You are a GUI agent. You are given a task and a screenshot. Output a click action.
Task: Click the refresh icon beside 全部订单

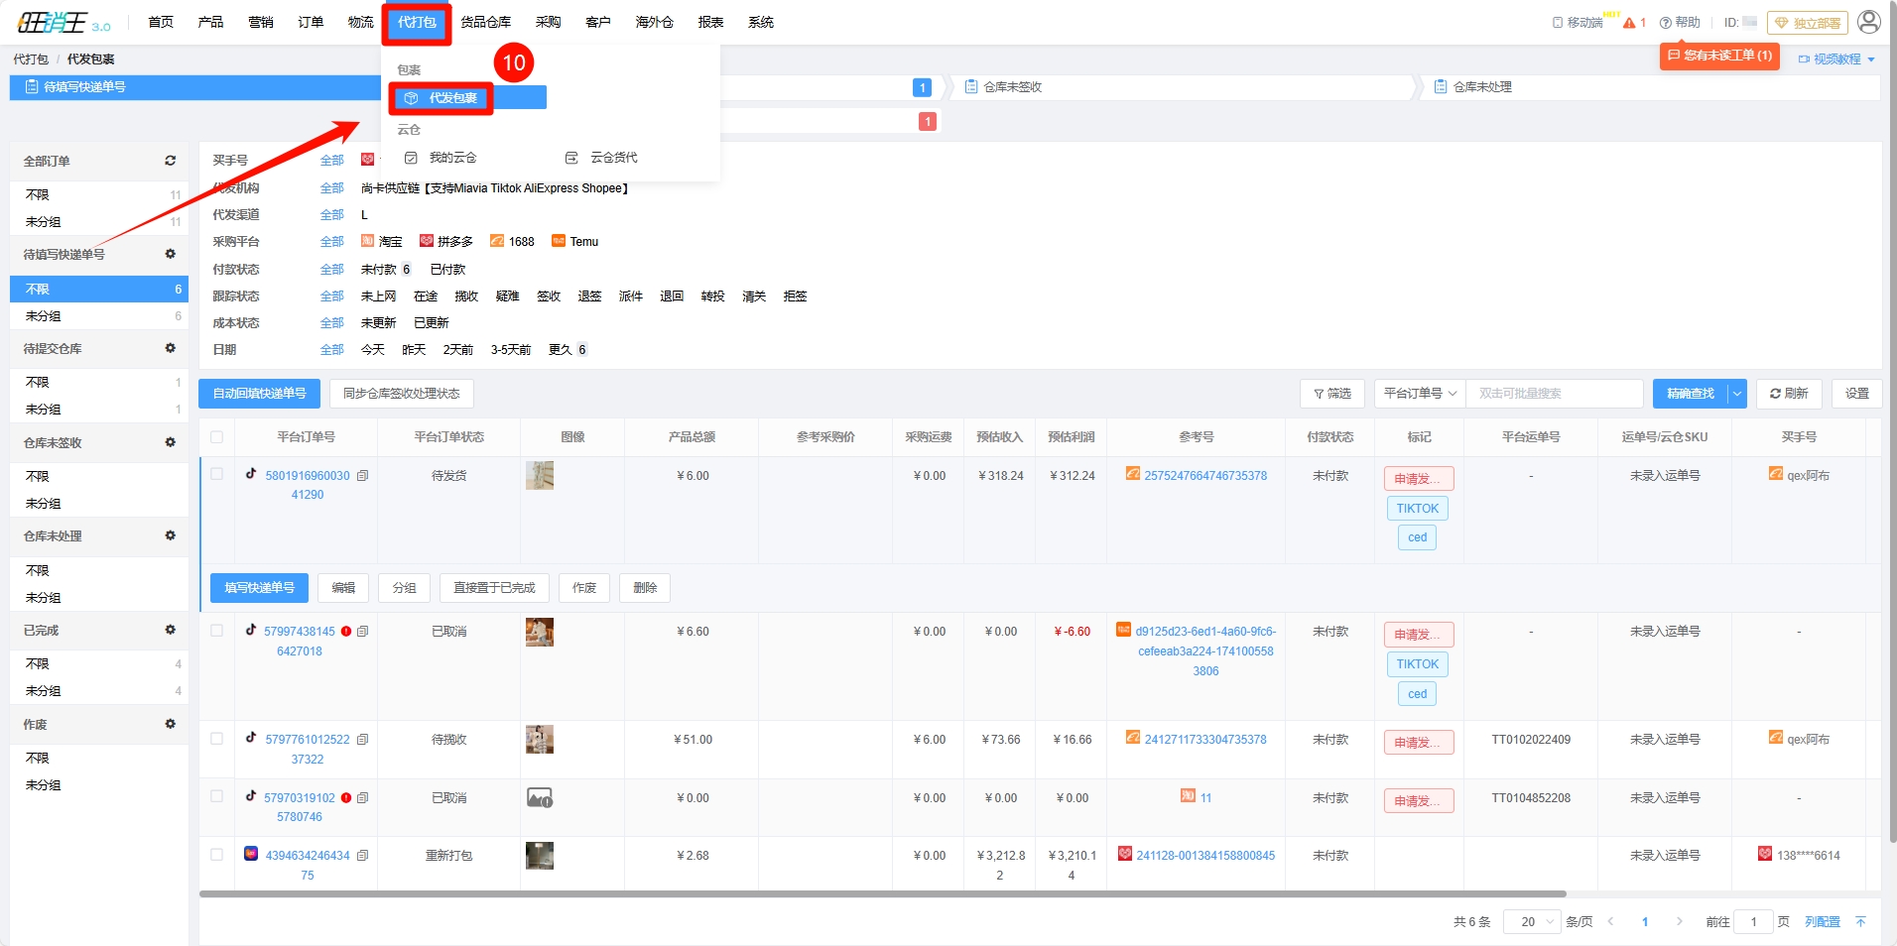170,161
